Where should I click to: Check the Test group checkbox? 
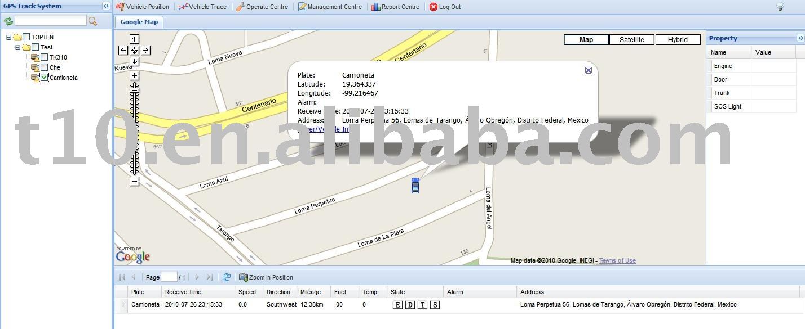(35, 47)
